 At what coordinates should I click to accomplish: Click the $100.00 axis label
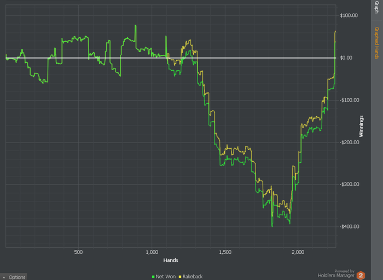click(349, 16)
